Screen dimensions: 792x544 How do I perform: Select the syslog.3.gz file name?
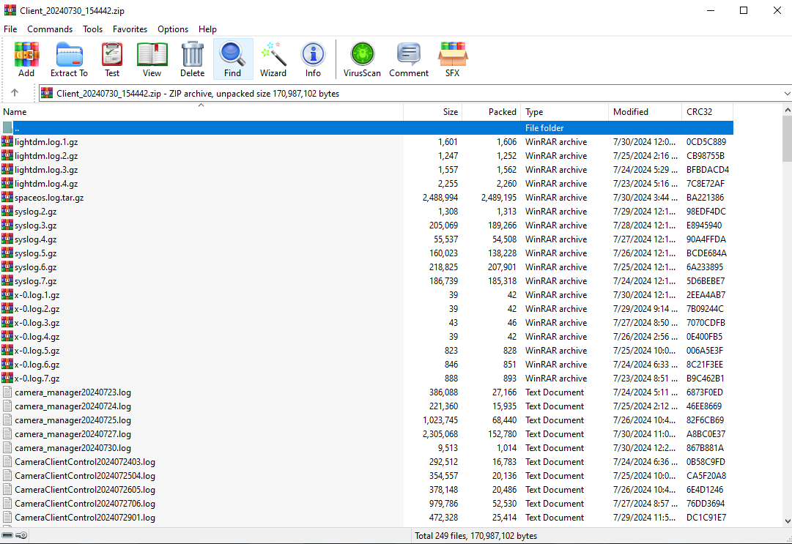coord(36,226)
